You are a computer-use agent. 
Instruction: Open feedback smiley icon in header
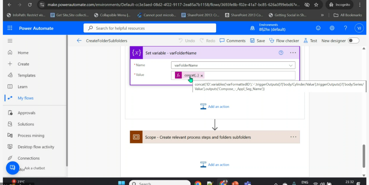(x=318, y=28)
